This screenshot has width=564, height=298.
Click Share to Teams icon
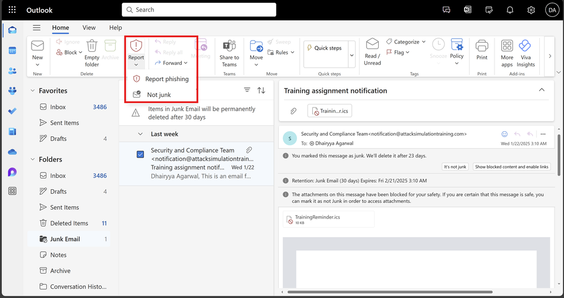pos(229,46)
